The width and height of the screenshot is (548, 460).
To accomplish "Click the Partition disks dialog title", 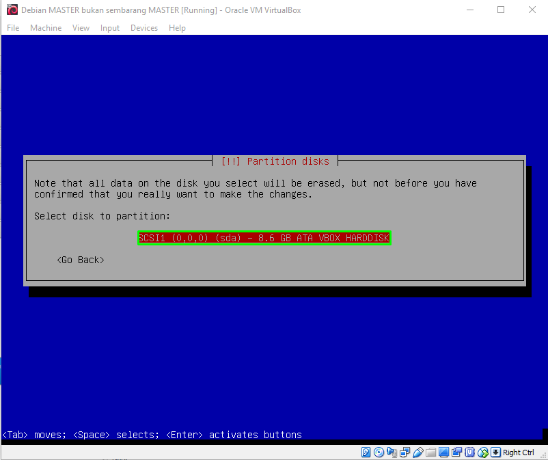I will (275, 161).
